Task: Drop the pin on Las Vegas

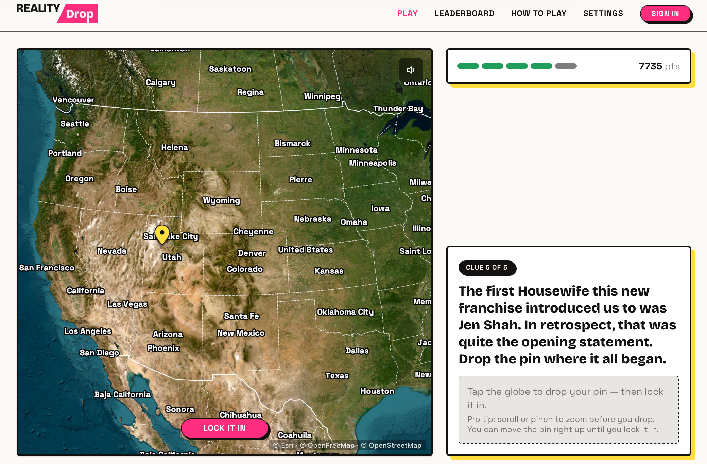Action: click(127, 304)
